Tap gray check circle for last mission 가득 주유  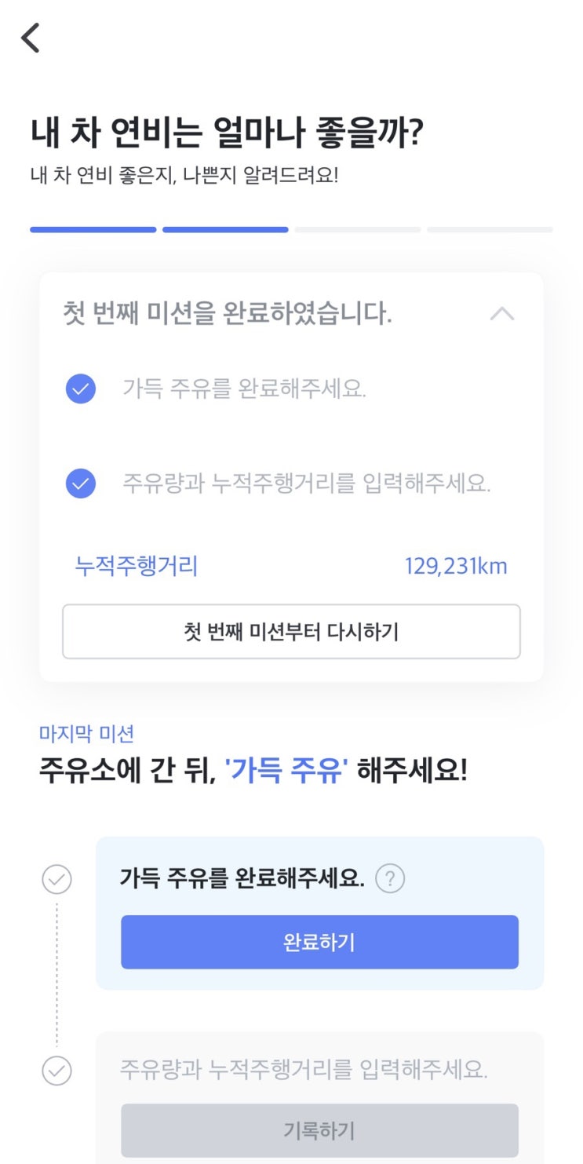pyautogui.click(x=56, y=880)
